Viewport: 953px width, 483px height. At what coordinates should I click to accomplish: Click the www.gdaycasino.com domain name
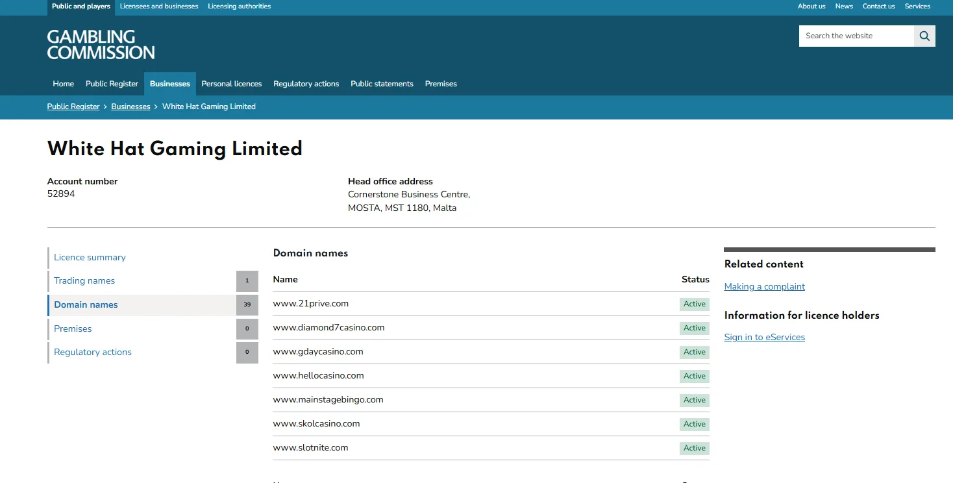[x=318, y=351]
